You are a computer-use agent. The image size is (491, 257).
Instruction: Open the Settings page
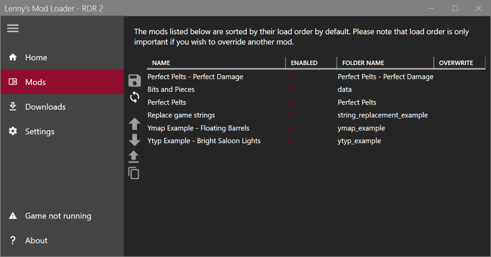tap(40, 131)
